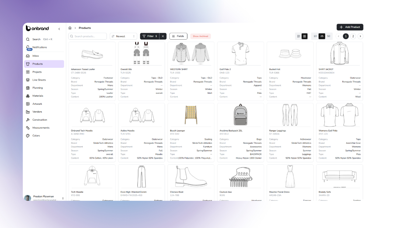Click the Construction tools icon
This screenshot has width=406, height=228.
tap(28, 120)
